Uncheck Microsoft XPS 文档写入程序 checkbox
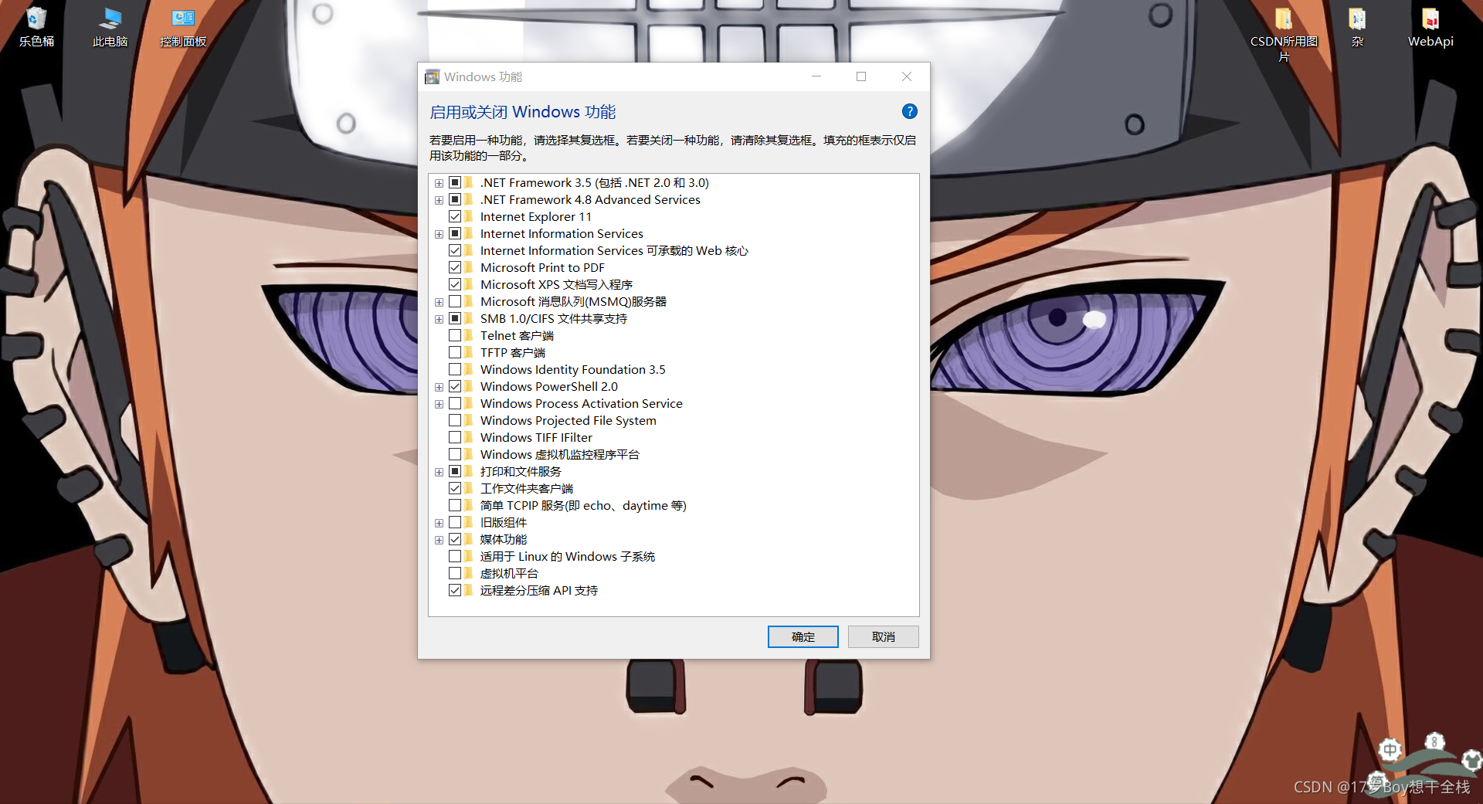Viewport: 1483px width, 804px height. [x=455, y=284]
